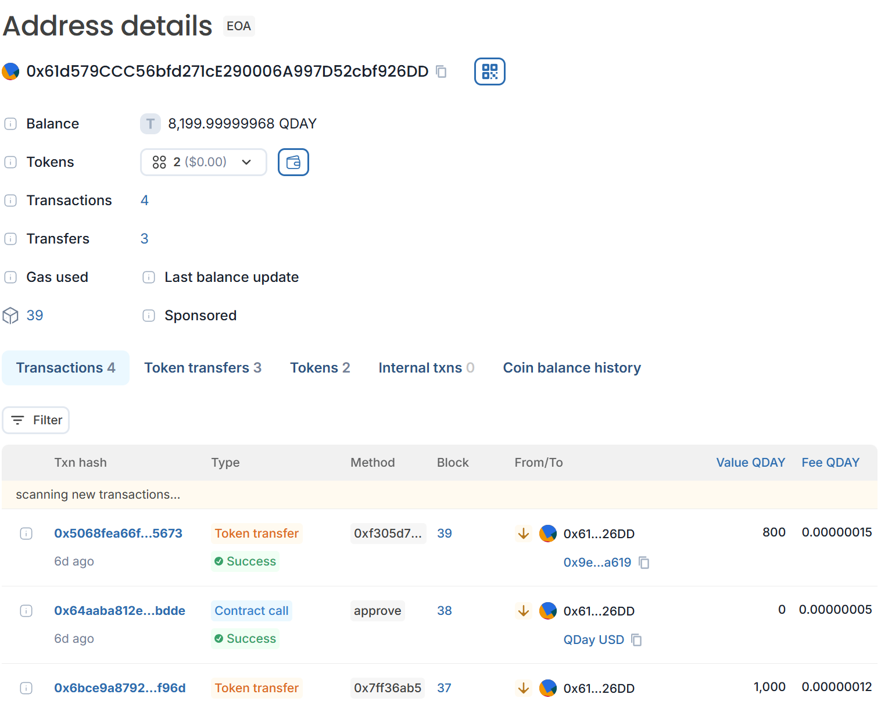
Task: Open details icon for 0x5068fea66f...5673 row
Action: [26, 534]
